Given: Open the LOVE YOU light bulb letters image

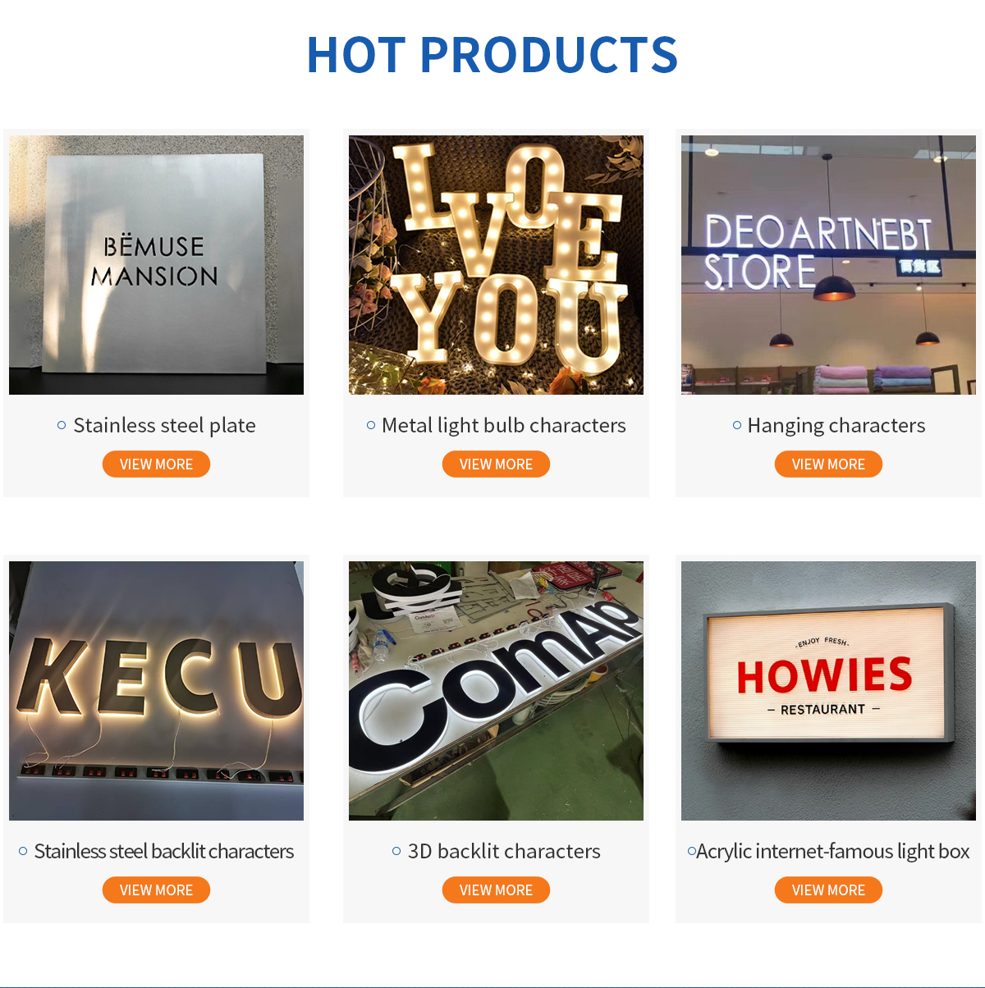Looking at the screenshot, I should 496,265.
